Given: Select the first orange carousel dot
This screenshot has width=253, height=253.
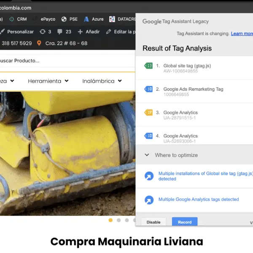Looking at the screenshot, I should coord(110,220).
